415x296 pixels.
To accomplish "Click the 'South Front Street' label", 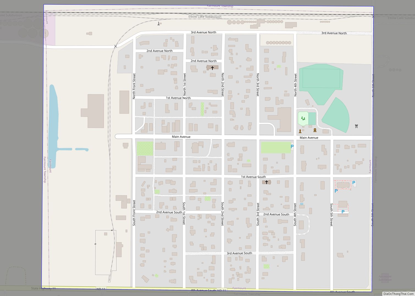I will (134, 213).
